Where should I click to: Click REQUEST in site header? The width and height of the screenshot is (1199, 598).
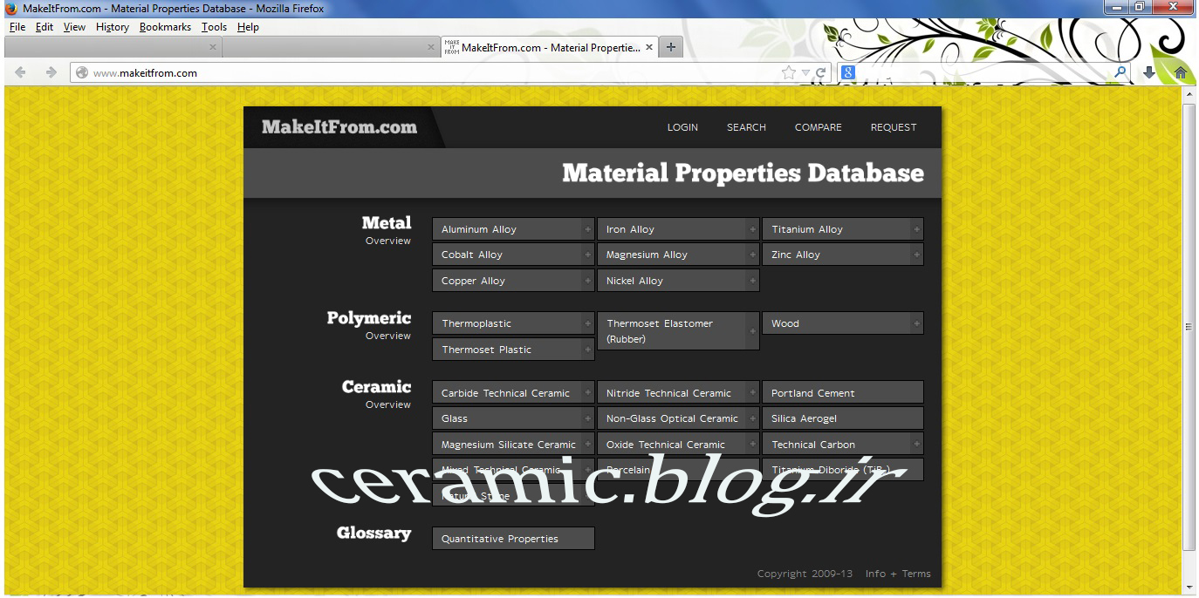(x=894, y=127)
